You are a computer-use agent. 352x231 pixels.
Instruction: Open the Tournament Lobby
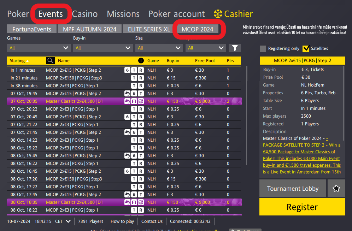tap(293, 188)
